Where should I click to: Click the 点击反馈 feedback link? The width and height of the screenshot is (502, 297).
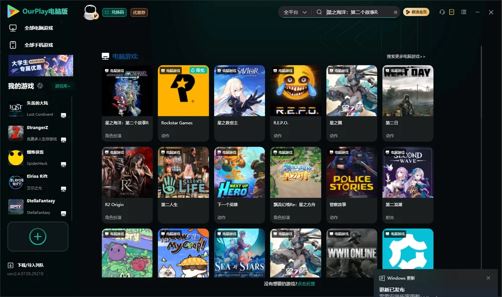pos(306,284)
